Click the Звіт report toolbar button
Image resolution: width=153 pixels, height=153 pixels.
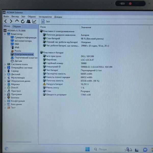46,22
